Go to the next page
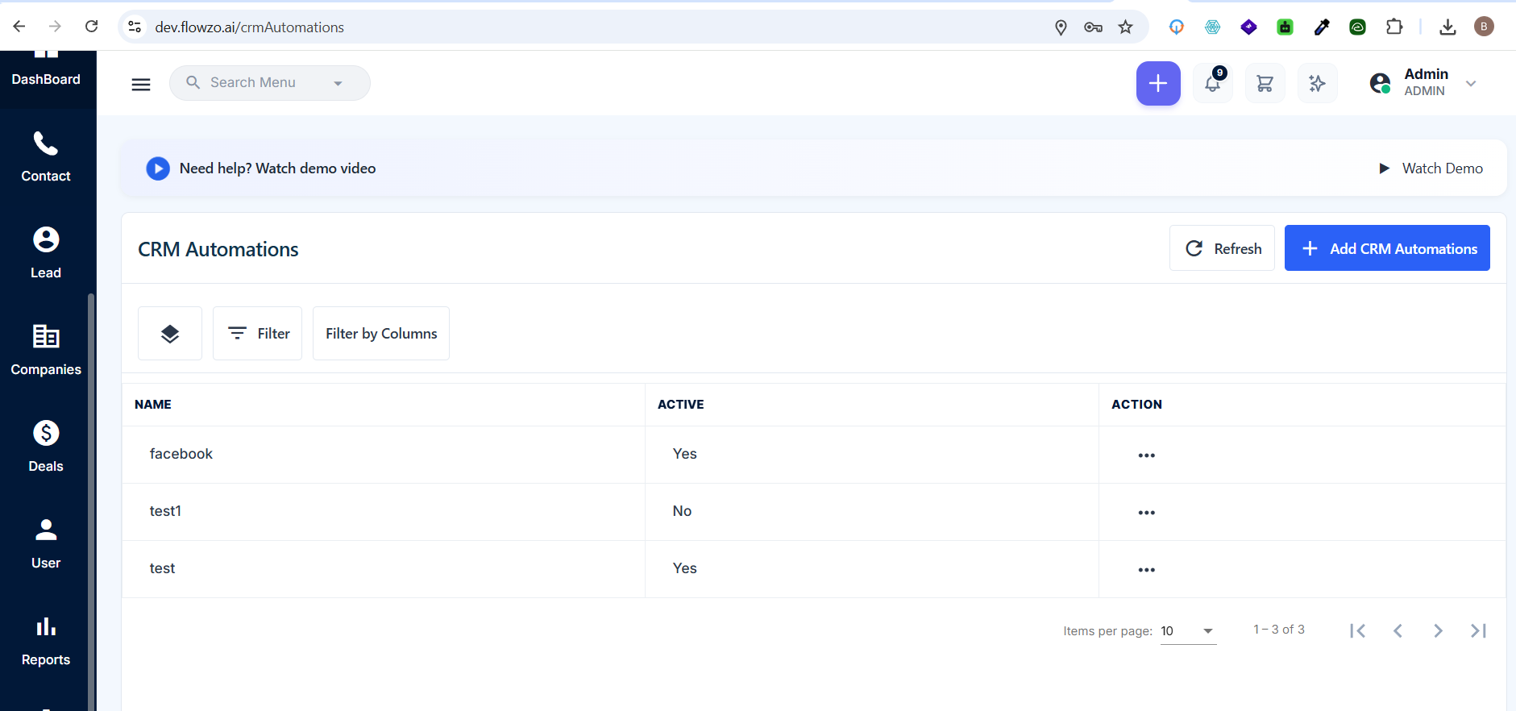The height and width of the screenshot is (711, 1516). click(1439, 631)
